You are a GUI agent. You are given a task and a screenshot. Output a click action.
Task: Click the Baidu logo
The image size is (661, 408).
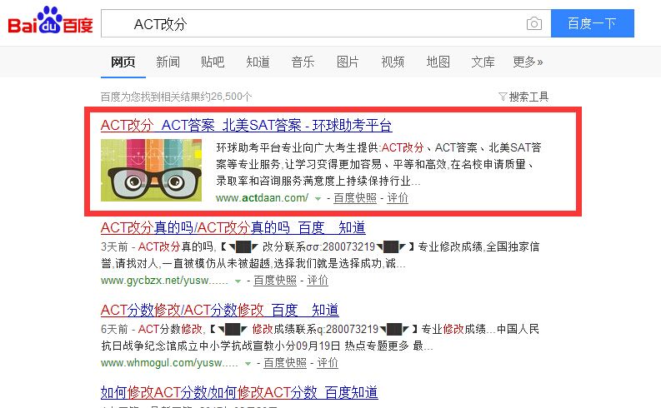pos(50,20)
